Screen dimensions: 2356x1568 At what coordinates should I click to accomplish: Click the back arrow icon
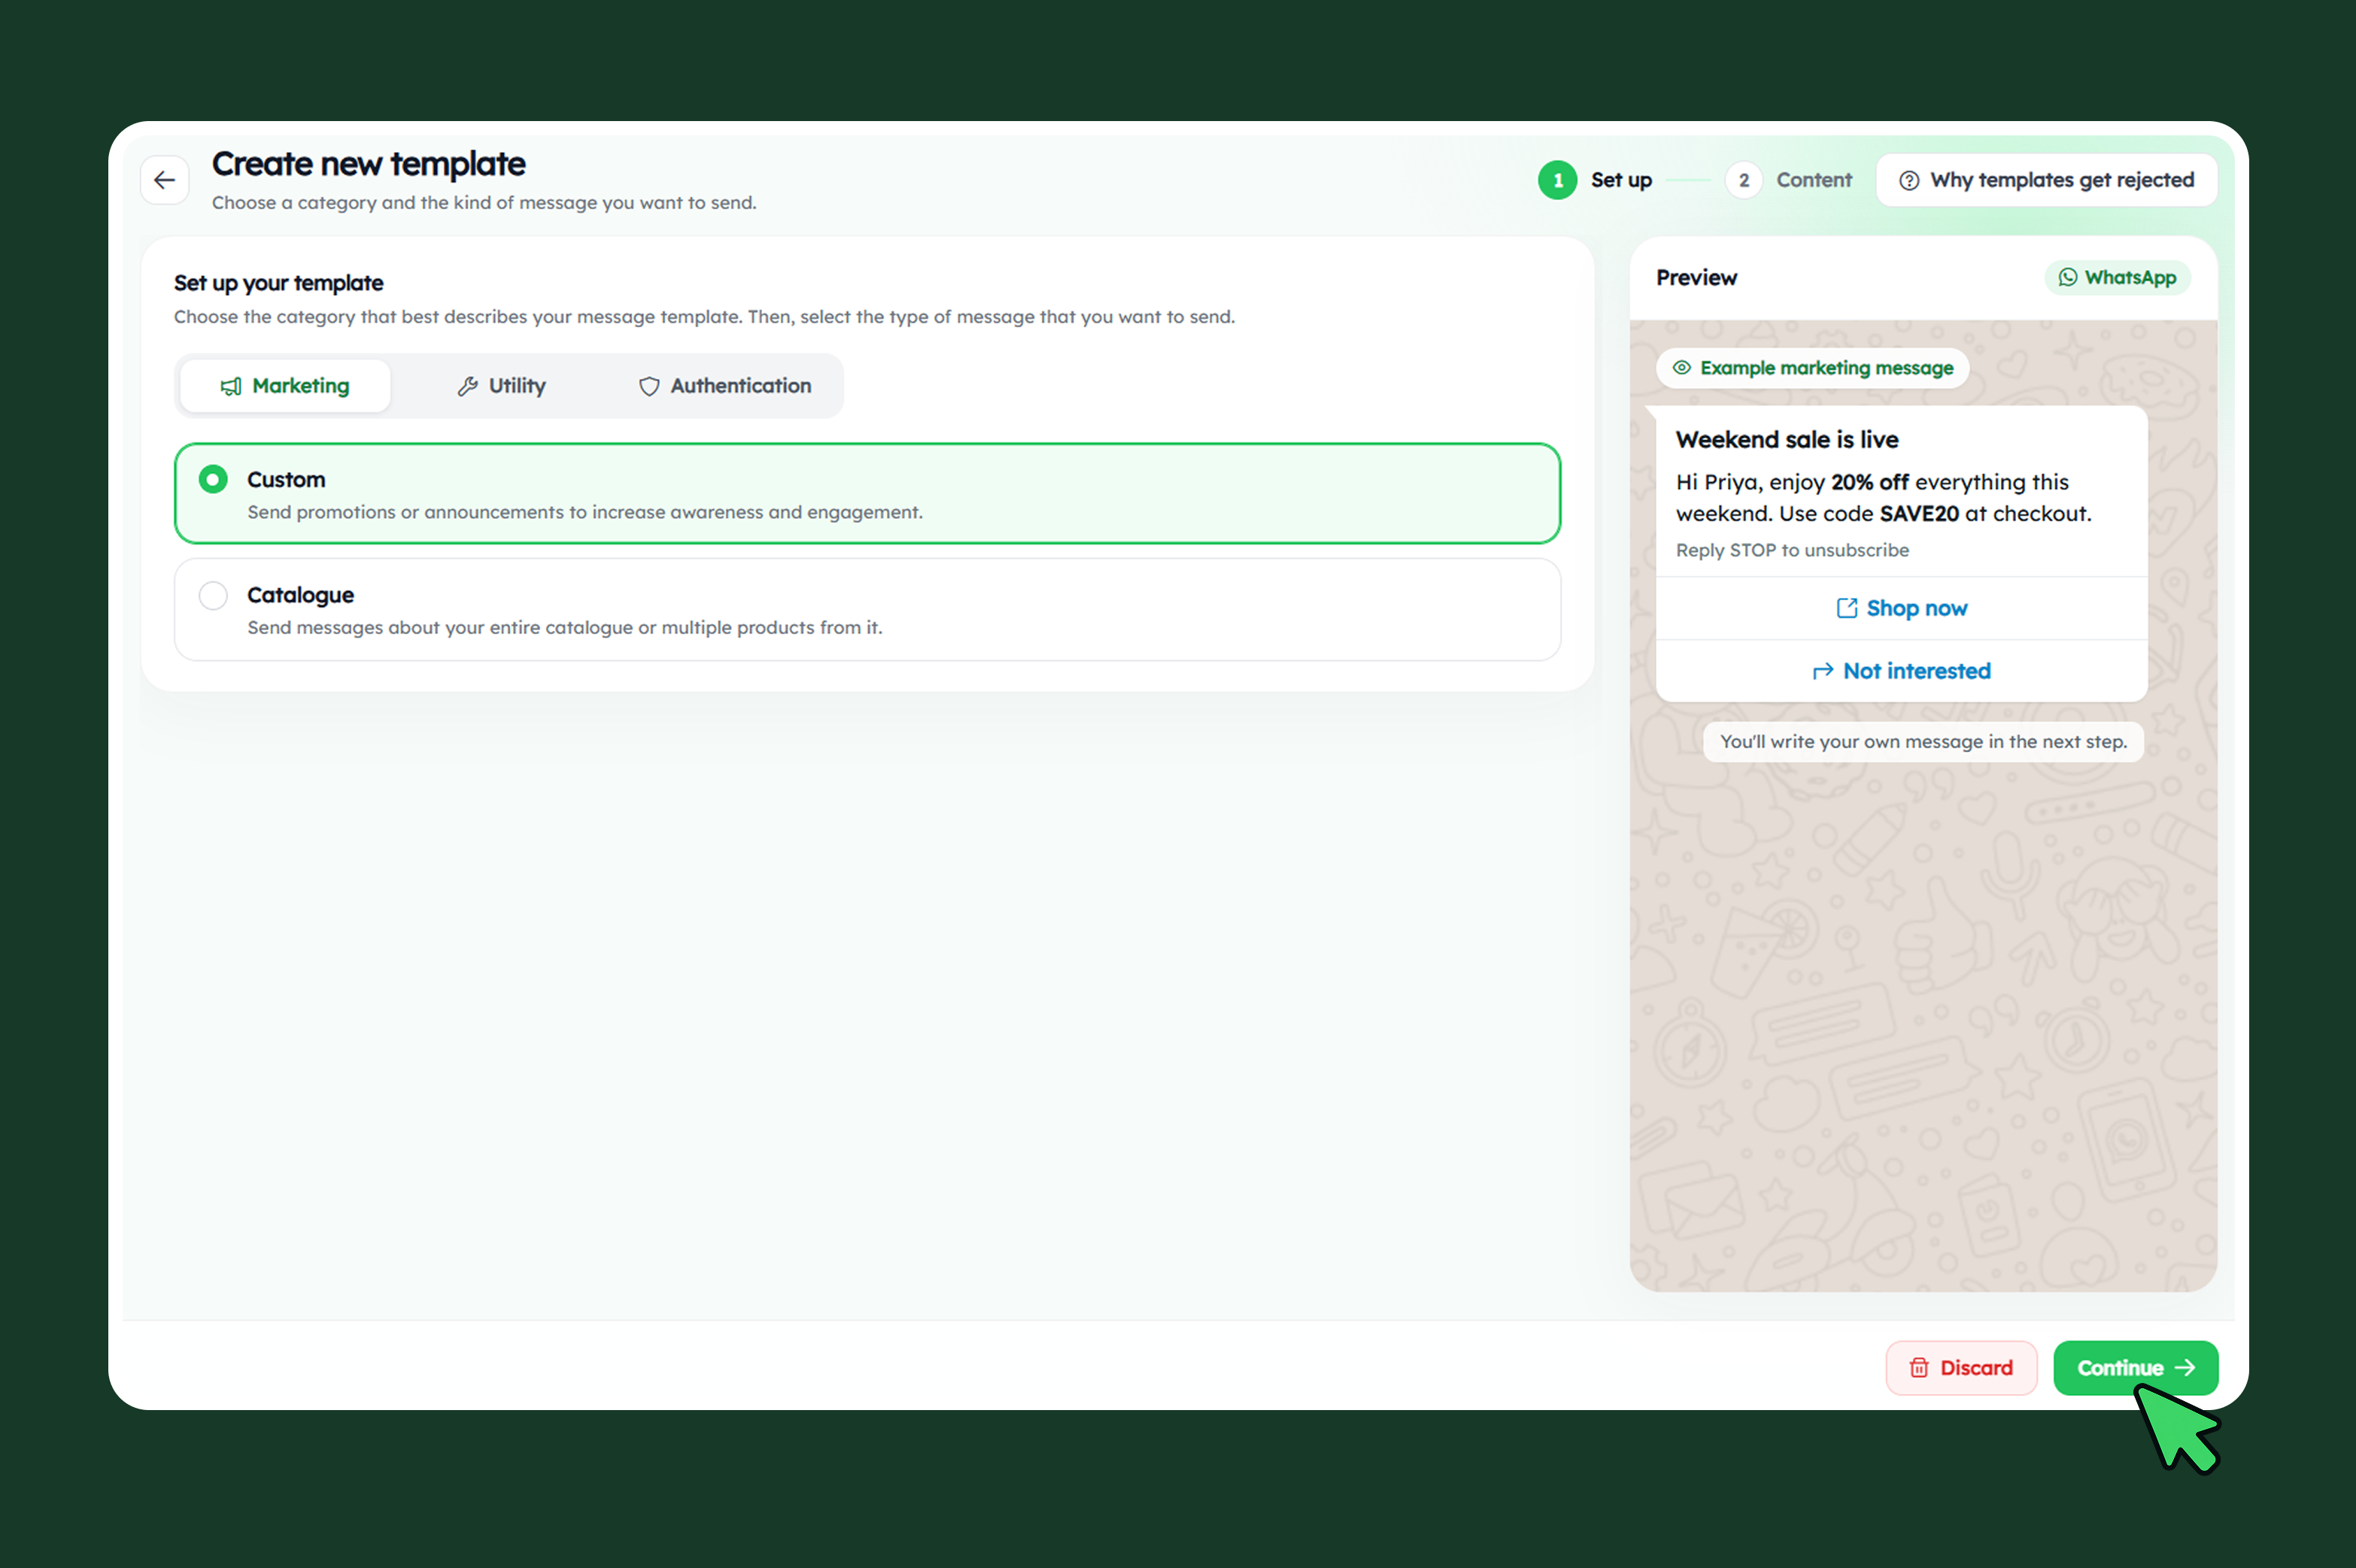(x=165, y=180)
